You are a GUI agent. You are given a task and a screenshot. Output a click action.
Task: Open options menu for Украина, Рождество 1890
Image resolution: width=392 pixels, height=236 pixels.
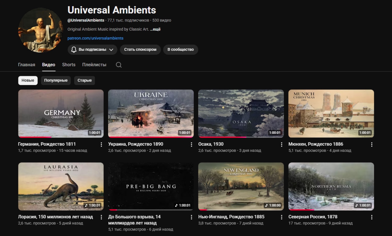(x=191, y=144)
